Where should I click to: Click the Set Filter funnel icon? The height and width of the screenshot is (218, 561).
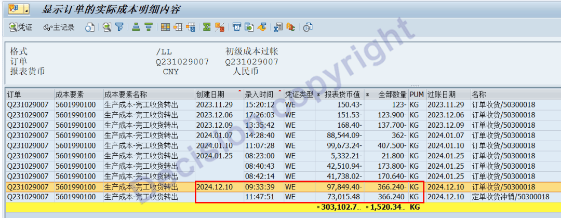pyautogui.click(x=119, y=28)
